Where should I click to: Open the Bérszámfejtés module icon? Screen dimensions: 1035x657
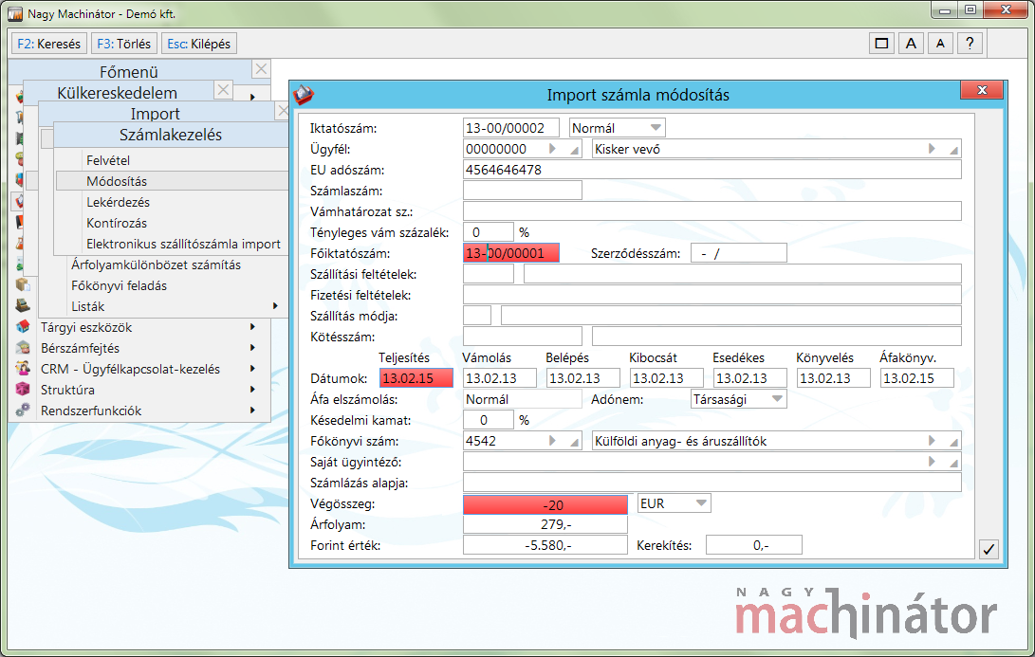click(x=23, y=348)
